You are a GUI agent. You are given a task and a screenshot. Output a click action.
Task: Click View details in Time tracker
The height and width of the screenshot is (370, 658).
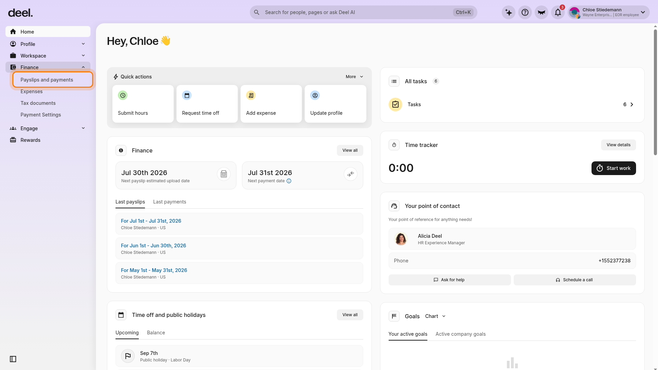click(x=619, y=145)
